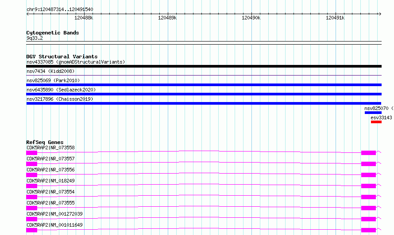This screenshot has width=394, height=235.
Task: Click the left exon block of NM_001011649
Action: coord(32,230)
